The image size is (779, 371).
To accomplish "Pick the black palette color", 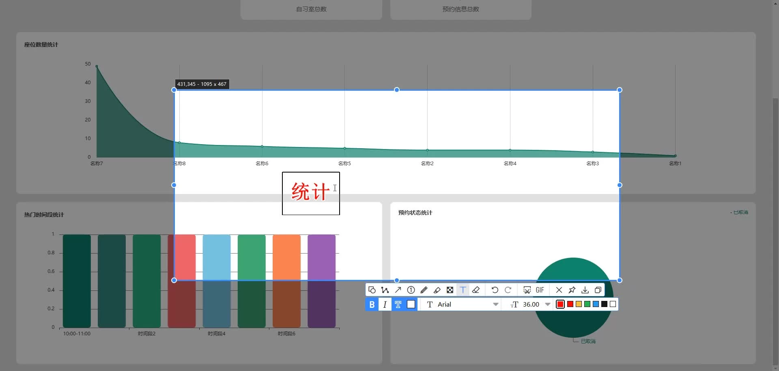I will click(x=605, y=304).
